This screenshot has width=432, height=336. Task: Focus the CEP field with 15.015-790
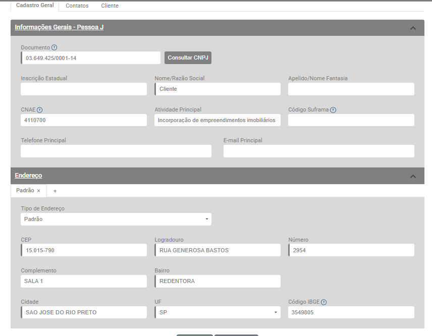(84, 250)
